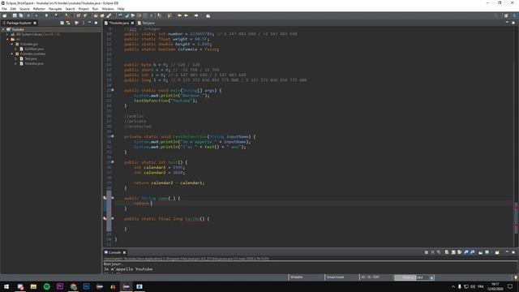
Task: Click the Display Selected Console icon
Action: (487, 252)
